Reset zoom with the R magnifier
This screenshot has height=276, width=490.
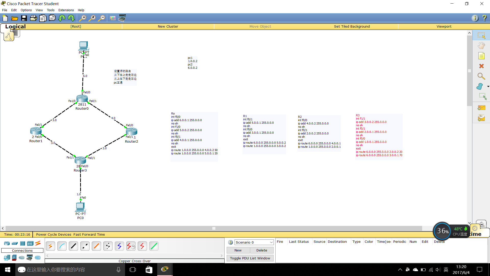tap(92, 18)
